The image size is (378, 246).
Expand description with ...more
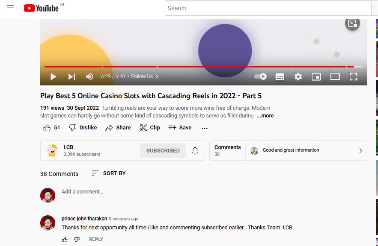265,116
